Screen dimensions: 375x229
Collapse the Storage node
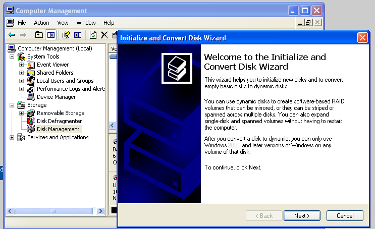pyautogui.click(x=12, y=105)
